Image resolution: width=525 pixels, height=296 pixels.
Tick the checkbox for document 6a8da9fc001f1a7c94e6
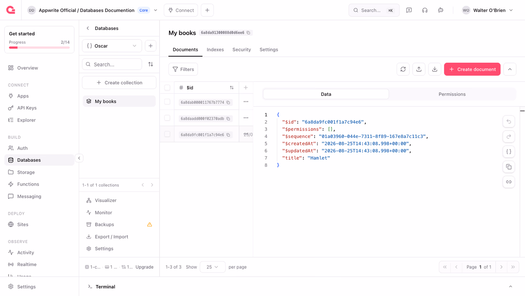[167, 134]
